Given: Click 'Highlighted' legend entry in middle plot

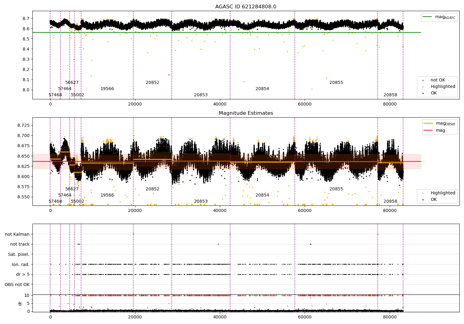Looking at the screenshot, I should pyautogui.click(x=439, y=193).
